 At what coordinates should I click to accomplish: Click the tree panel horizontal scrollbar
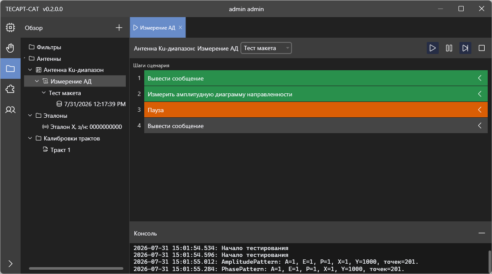coord(76,268)
